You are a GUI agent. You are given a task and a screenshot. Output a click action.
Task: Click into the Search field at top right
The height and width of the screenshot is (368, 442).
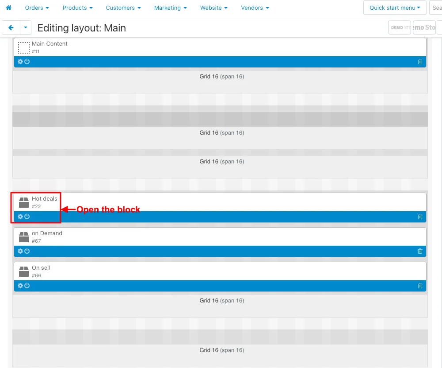(435, 8)
